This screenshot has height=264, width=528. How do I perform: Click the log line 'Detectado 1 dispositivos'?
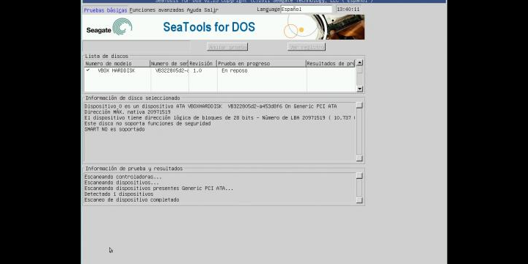click(x=119, y=194)
